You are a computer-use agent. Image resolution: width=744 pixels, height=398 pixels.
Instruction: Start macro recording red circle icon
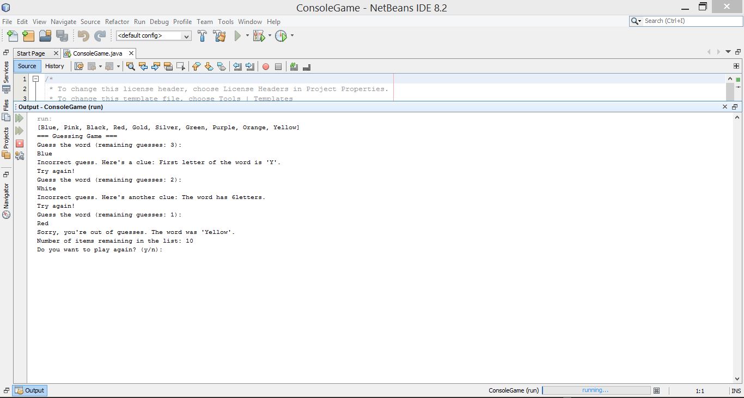pos(266,67)
